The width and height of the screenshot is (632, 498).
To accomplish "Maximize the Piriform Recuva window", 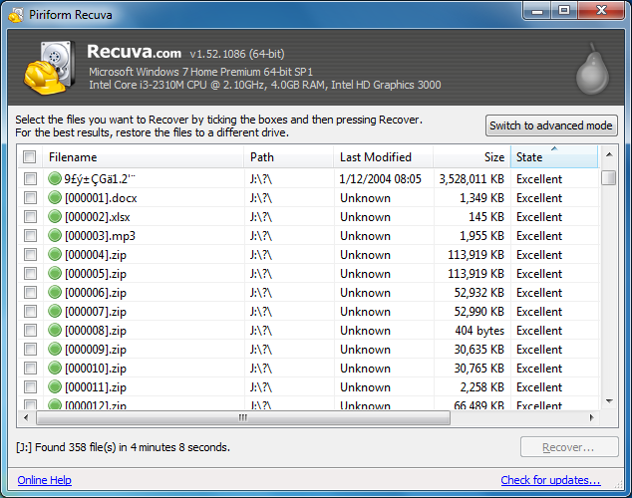I will point(564,10).
